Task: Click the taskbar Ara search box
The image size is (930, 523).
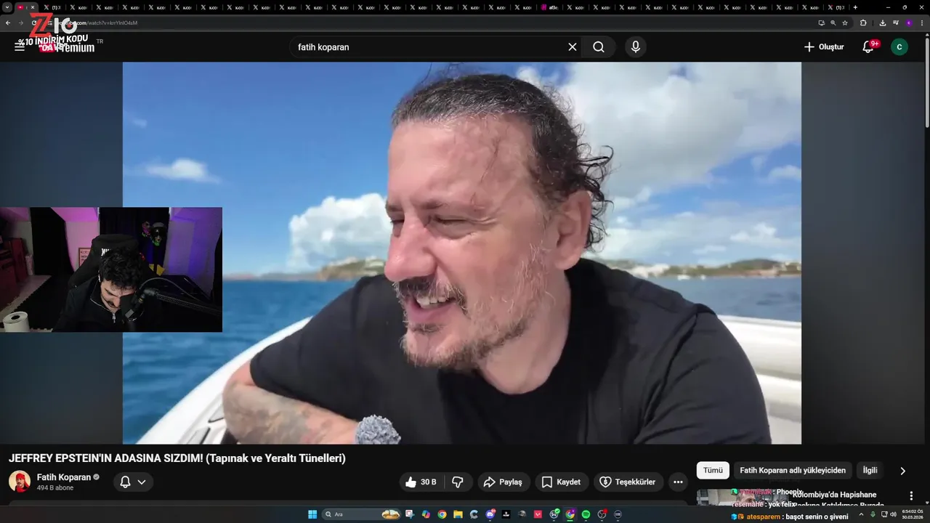Action: tap(362, 514)
